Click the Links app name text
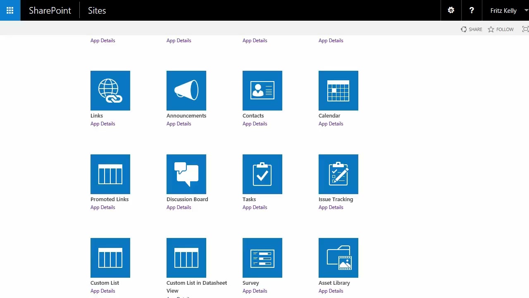The image size is (529, 298). (97, 116)
